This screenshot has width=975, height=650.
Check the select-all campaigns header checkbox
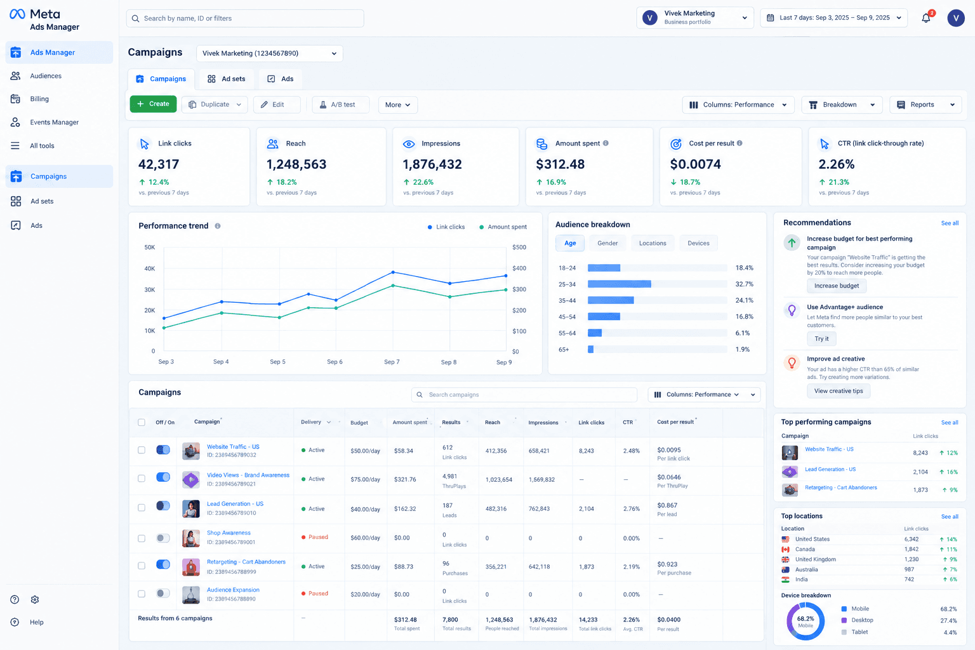[x=142, y=422]
